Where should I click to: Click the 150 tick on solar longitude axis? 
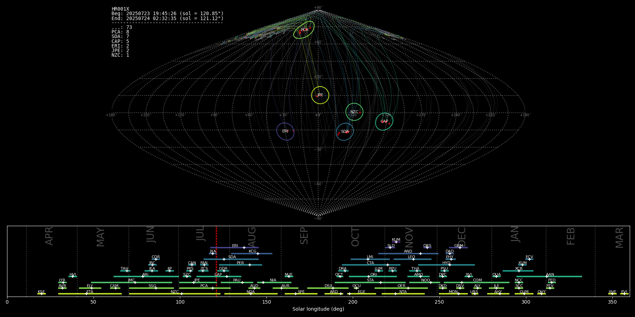coord(266,302)
